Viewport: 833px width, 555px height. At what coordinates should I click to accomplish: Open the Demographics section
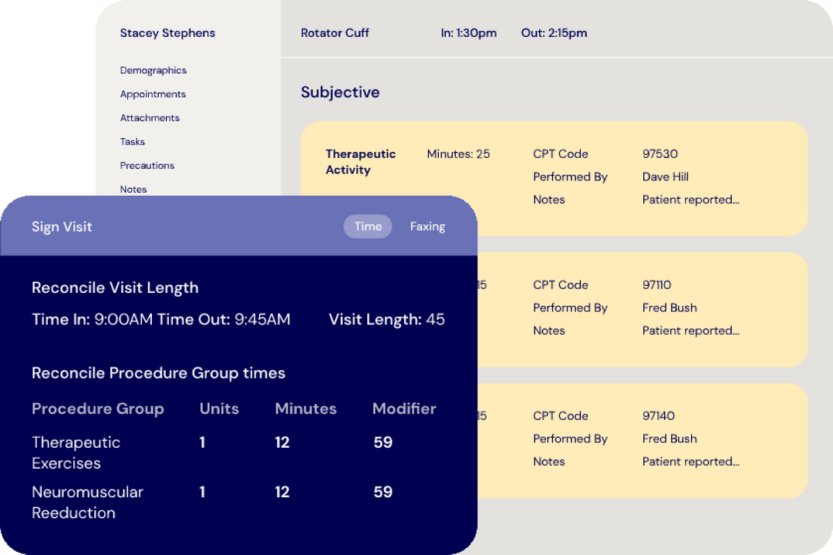[x=153, y=70]
